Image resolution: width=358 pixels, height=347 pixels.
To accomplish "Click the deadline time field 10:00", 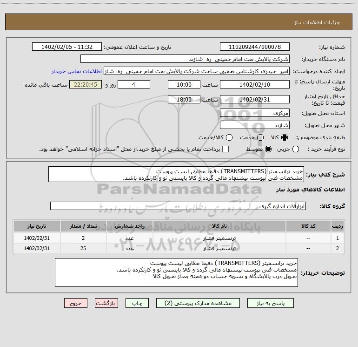I will 184,85.
